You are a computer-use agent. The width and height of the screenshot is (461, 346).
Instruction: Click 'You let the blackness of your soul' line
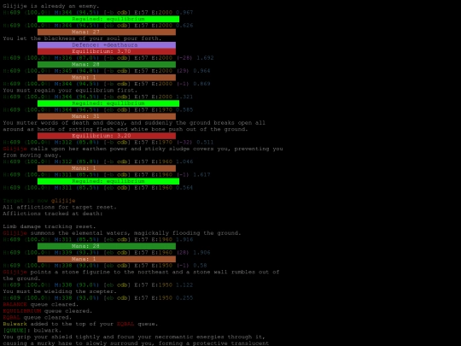[x=82, y=38]
